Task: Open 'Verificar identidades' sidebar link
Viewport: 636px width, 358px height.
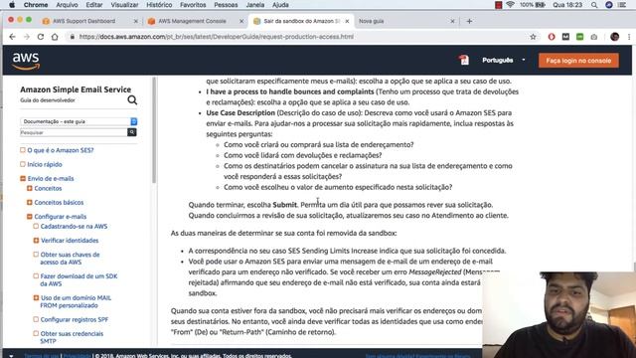Action: [70, 241]
